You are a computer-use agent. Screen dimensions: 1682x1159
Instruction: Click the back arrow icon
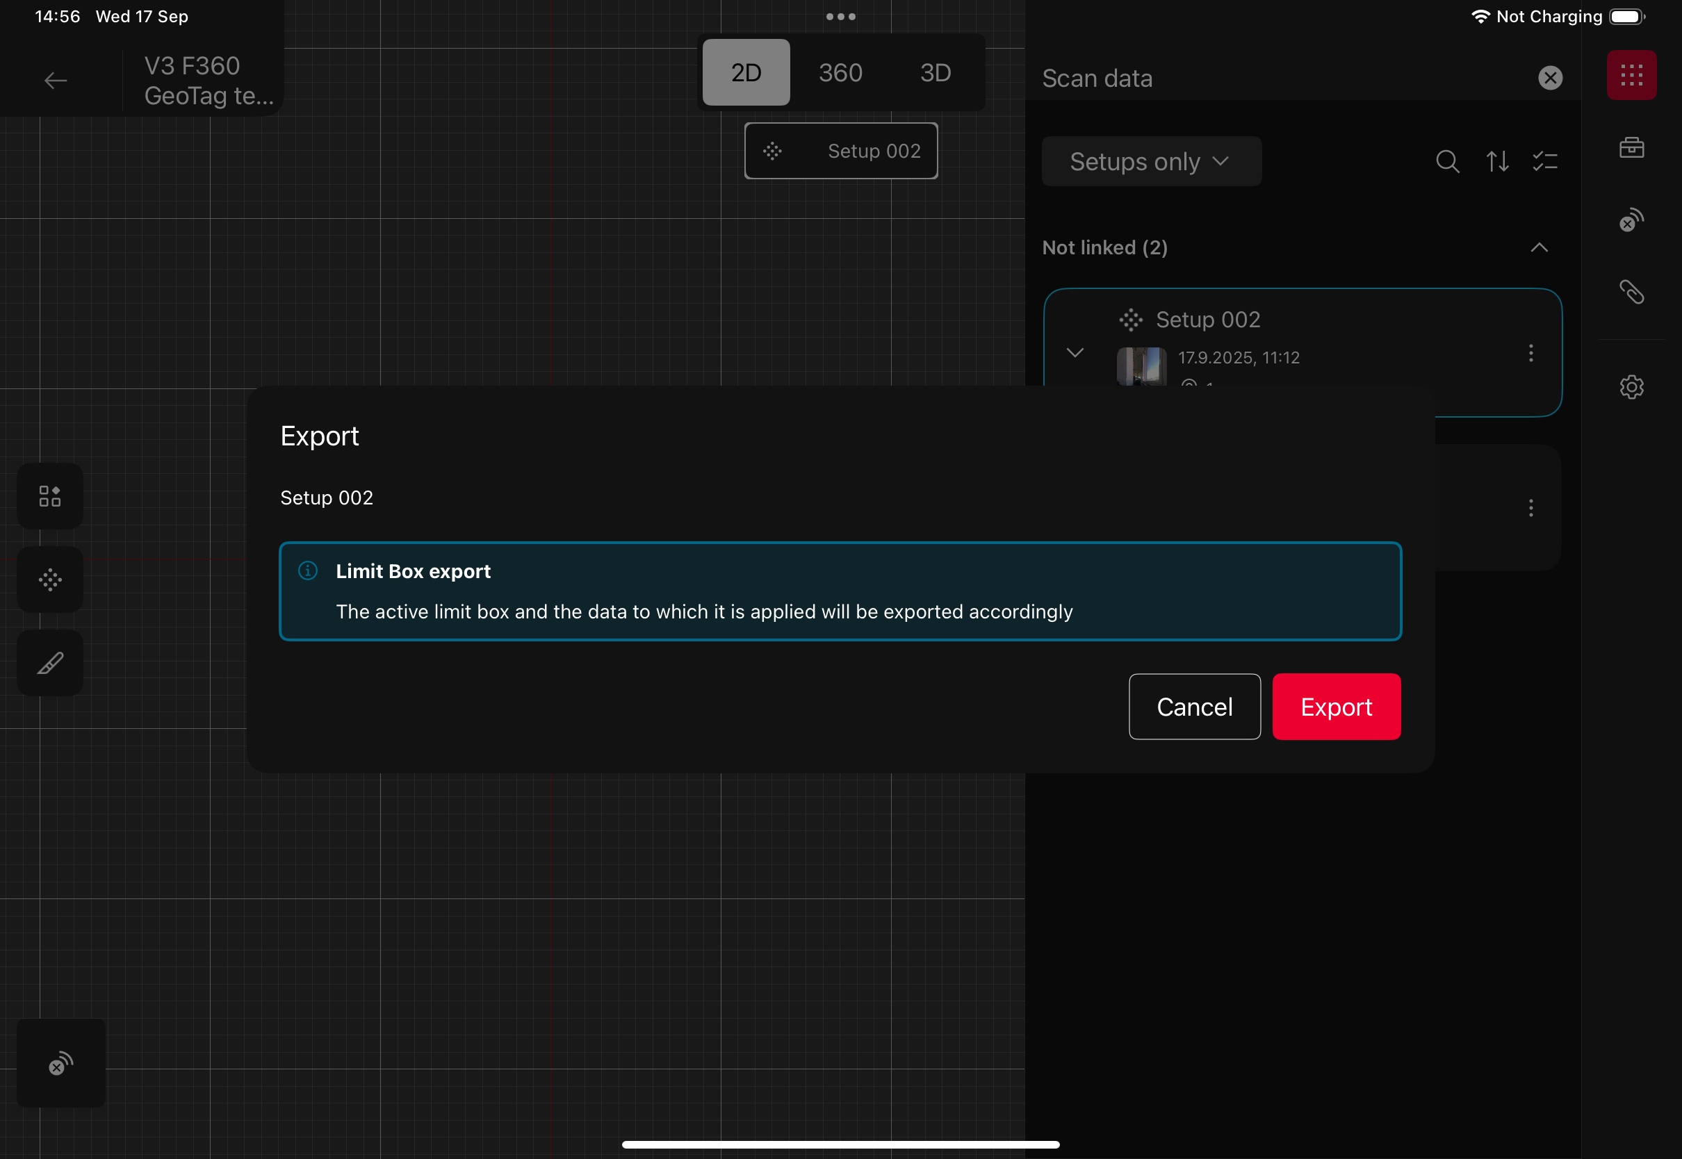coord(55,80)
